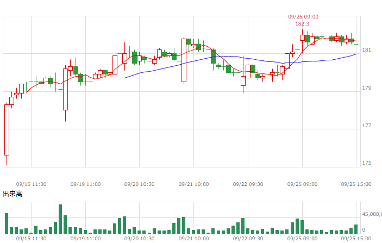This screenshot has height=243, width=382.
Task: Click 09/15 11:30 label under price chart
Action: [31, 184]
